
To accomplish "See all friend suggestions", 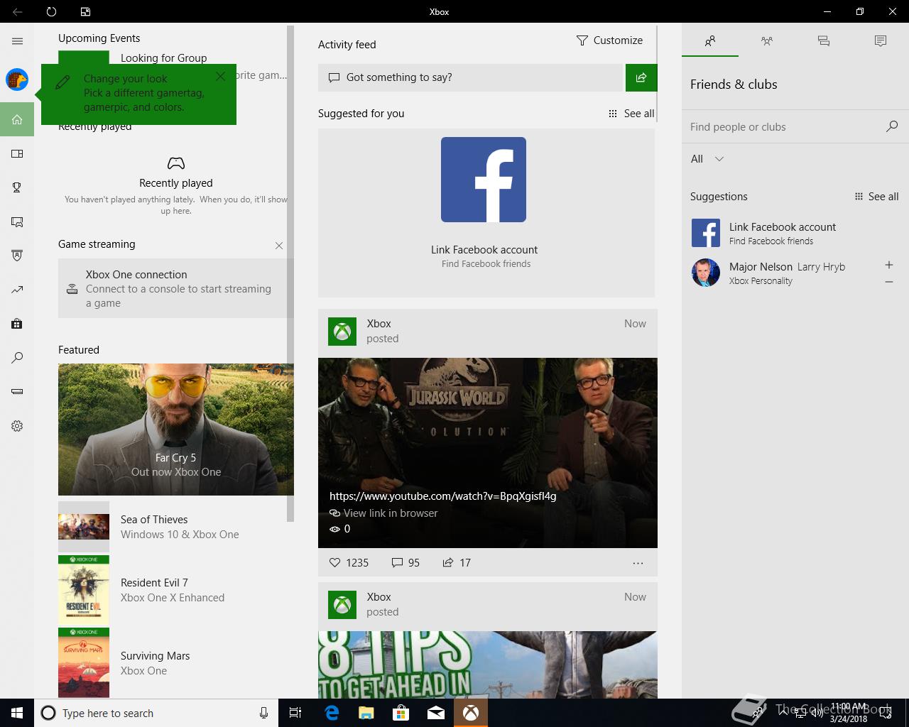I will 876,197.
